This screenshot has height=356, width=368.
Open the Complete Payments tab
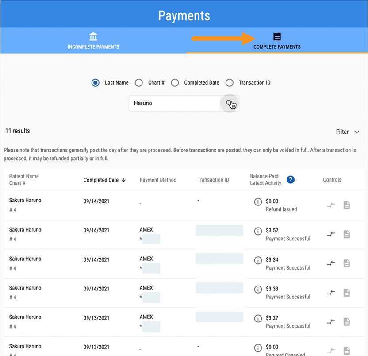coord(277,41)
